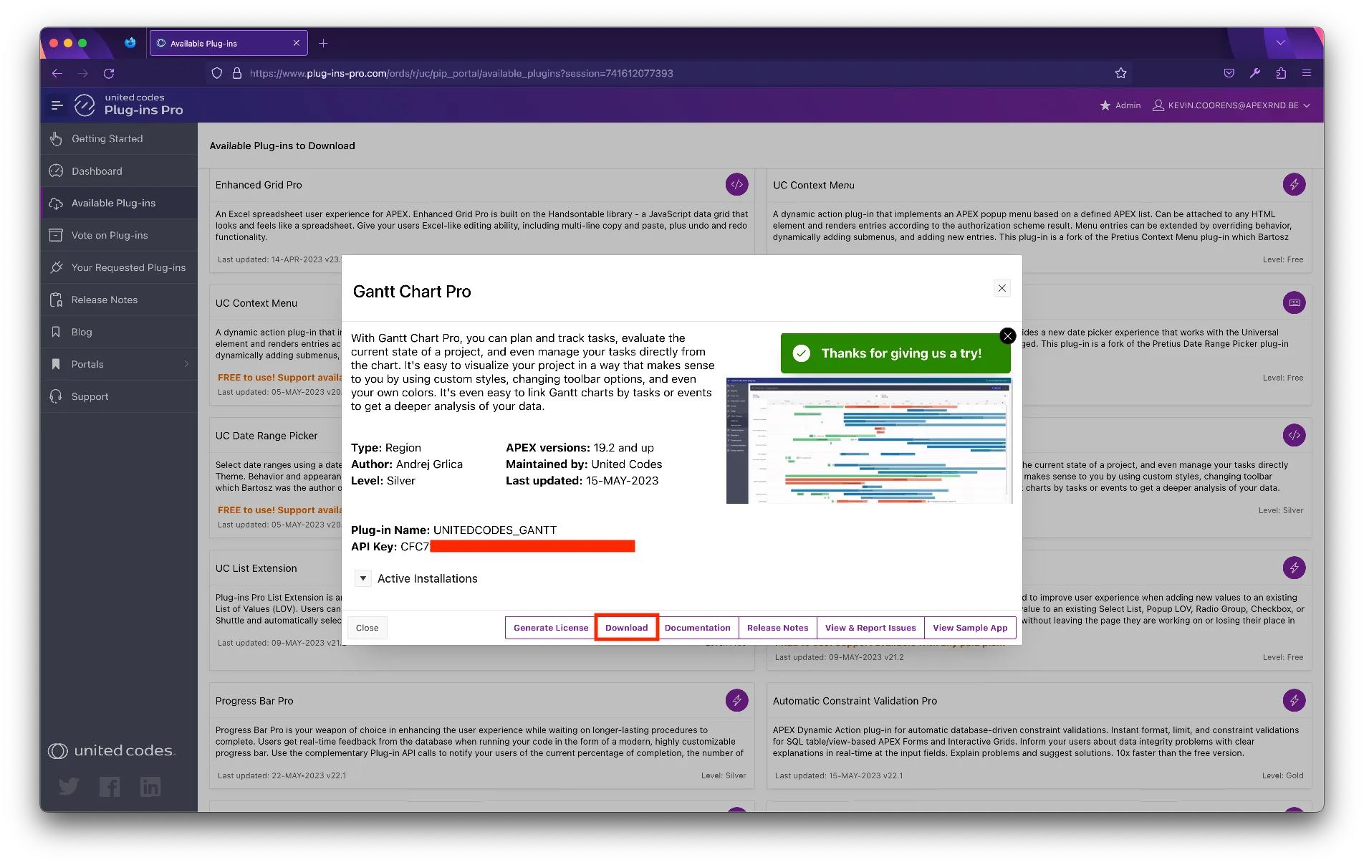Click the Progress Bar Pro lightning icon
Viewport: 1364px width, 865px height.
coord(736,700)
